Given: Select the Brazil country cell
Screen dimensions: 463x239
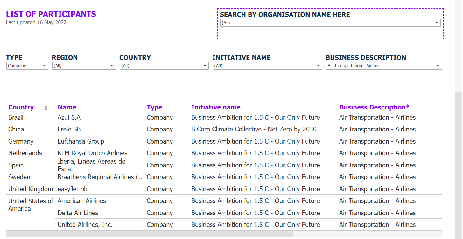Looking at the screenshot, I should point(16,117).
